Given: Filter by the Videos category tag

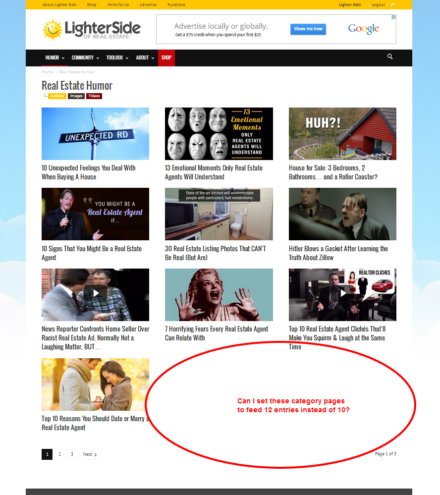Looking at the screenshot, I should pos(94,96).
